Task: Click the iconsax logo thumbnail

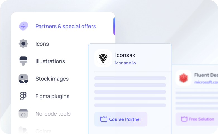Action: coord(103,58)
